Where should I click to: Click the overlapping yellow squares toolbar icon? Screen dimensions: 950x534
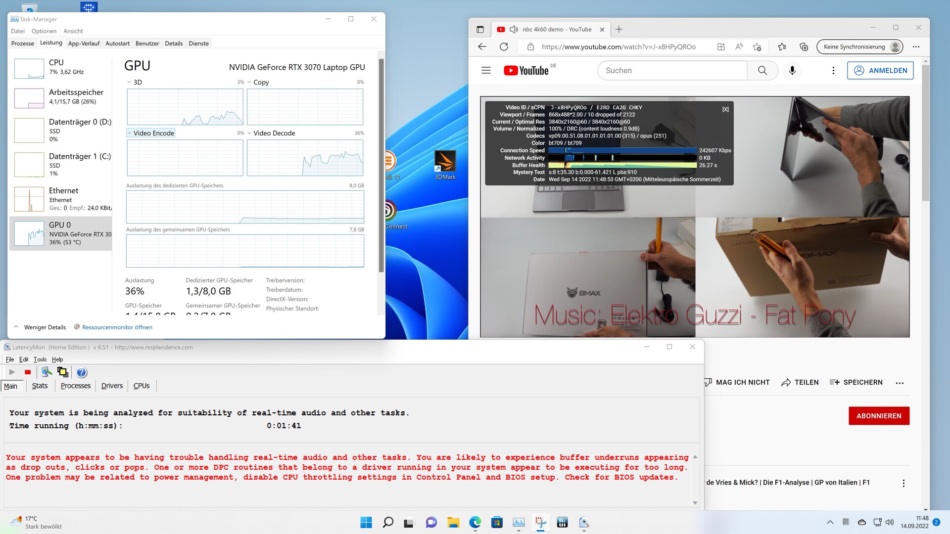coord(63,372)
